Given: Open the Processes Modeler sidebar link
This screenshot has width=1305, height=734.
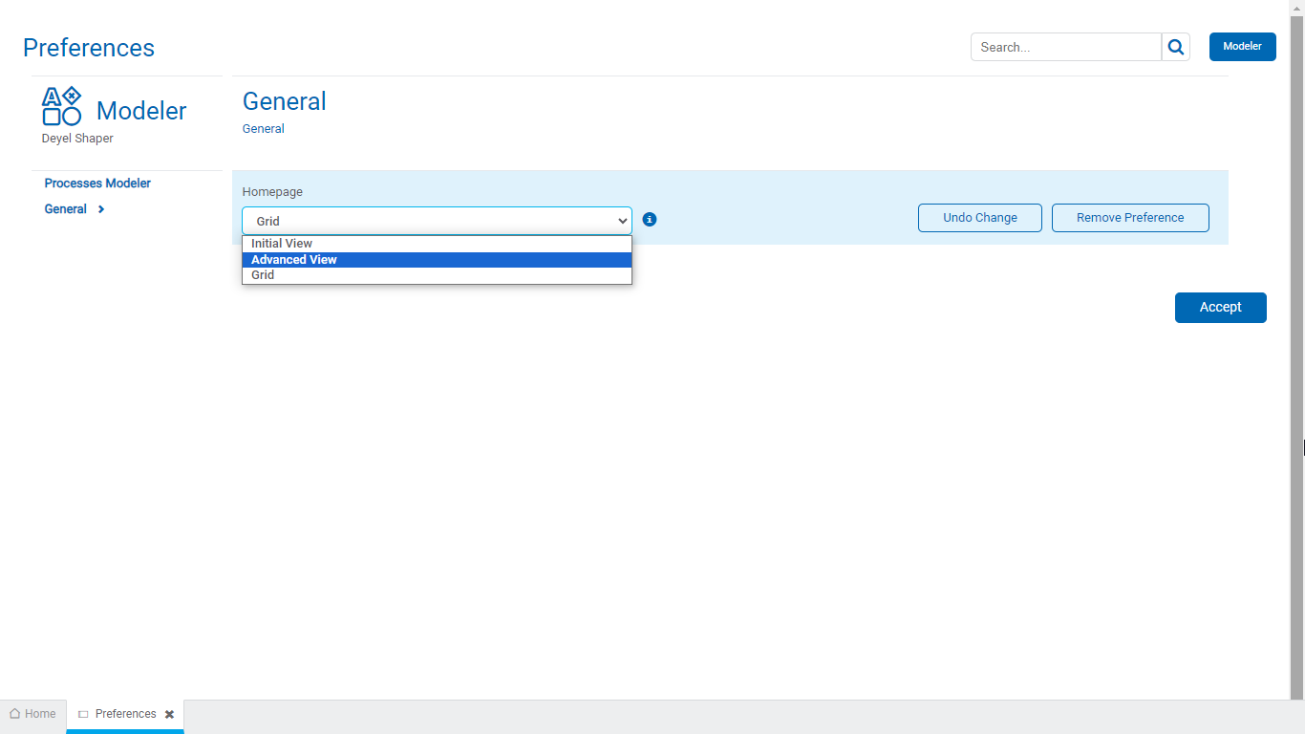Looking at the screenshot, I should pos(97,183).
